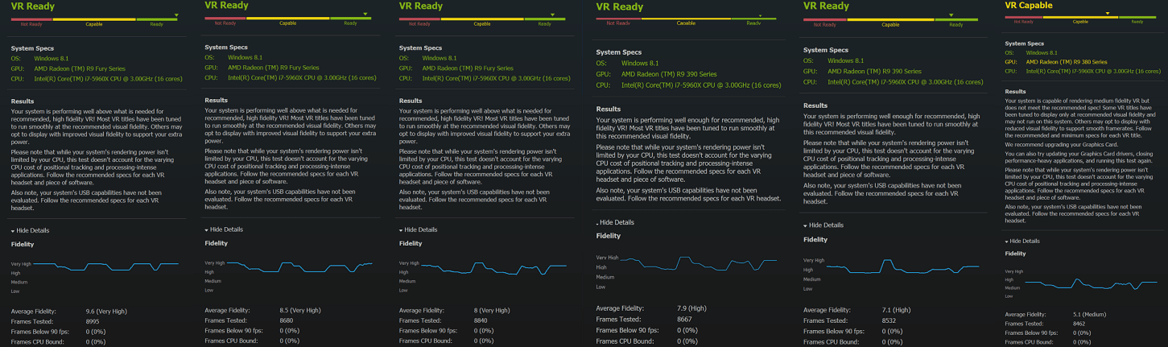Collapse Hide Details in the 9.6 fidelity panel
The width and height of the screenshot is (1168, 347).
coord(32,230)
